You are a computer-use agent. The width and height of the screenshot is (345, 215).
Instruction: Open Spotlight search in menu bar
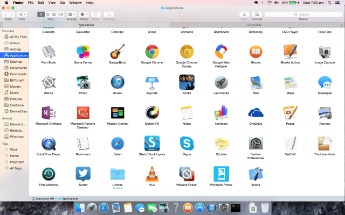pos(329,3)
